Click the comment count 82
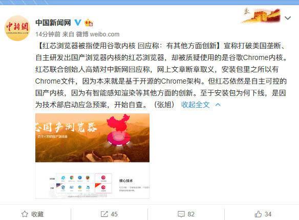 [x=191, y=214]
